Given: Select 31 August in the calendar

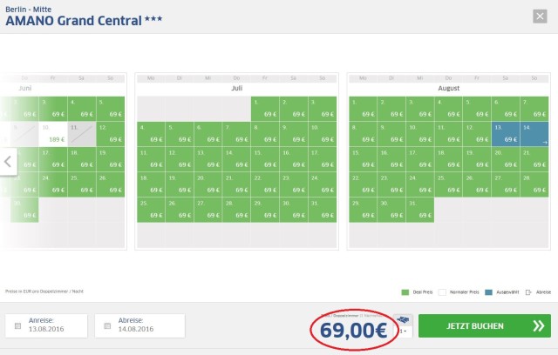Looking at the screenshot, I should pyautogui.click(x=420, y=211).
